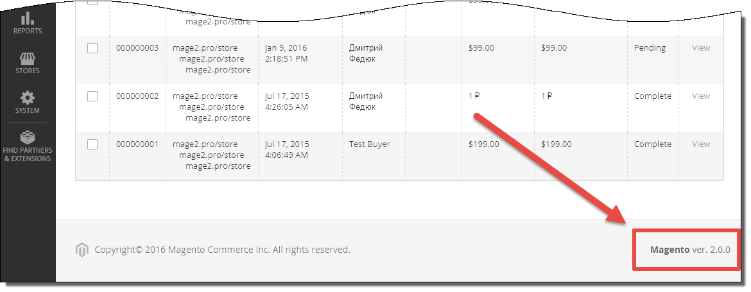Click the Magento ver. 2.0.0 text

click(x=690, y=250)
